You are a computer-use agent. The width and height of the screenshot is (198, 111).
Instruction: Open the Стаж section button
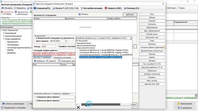tap(152, 41)
